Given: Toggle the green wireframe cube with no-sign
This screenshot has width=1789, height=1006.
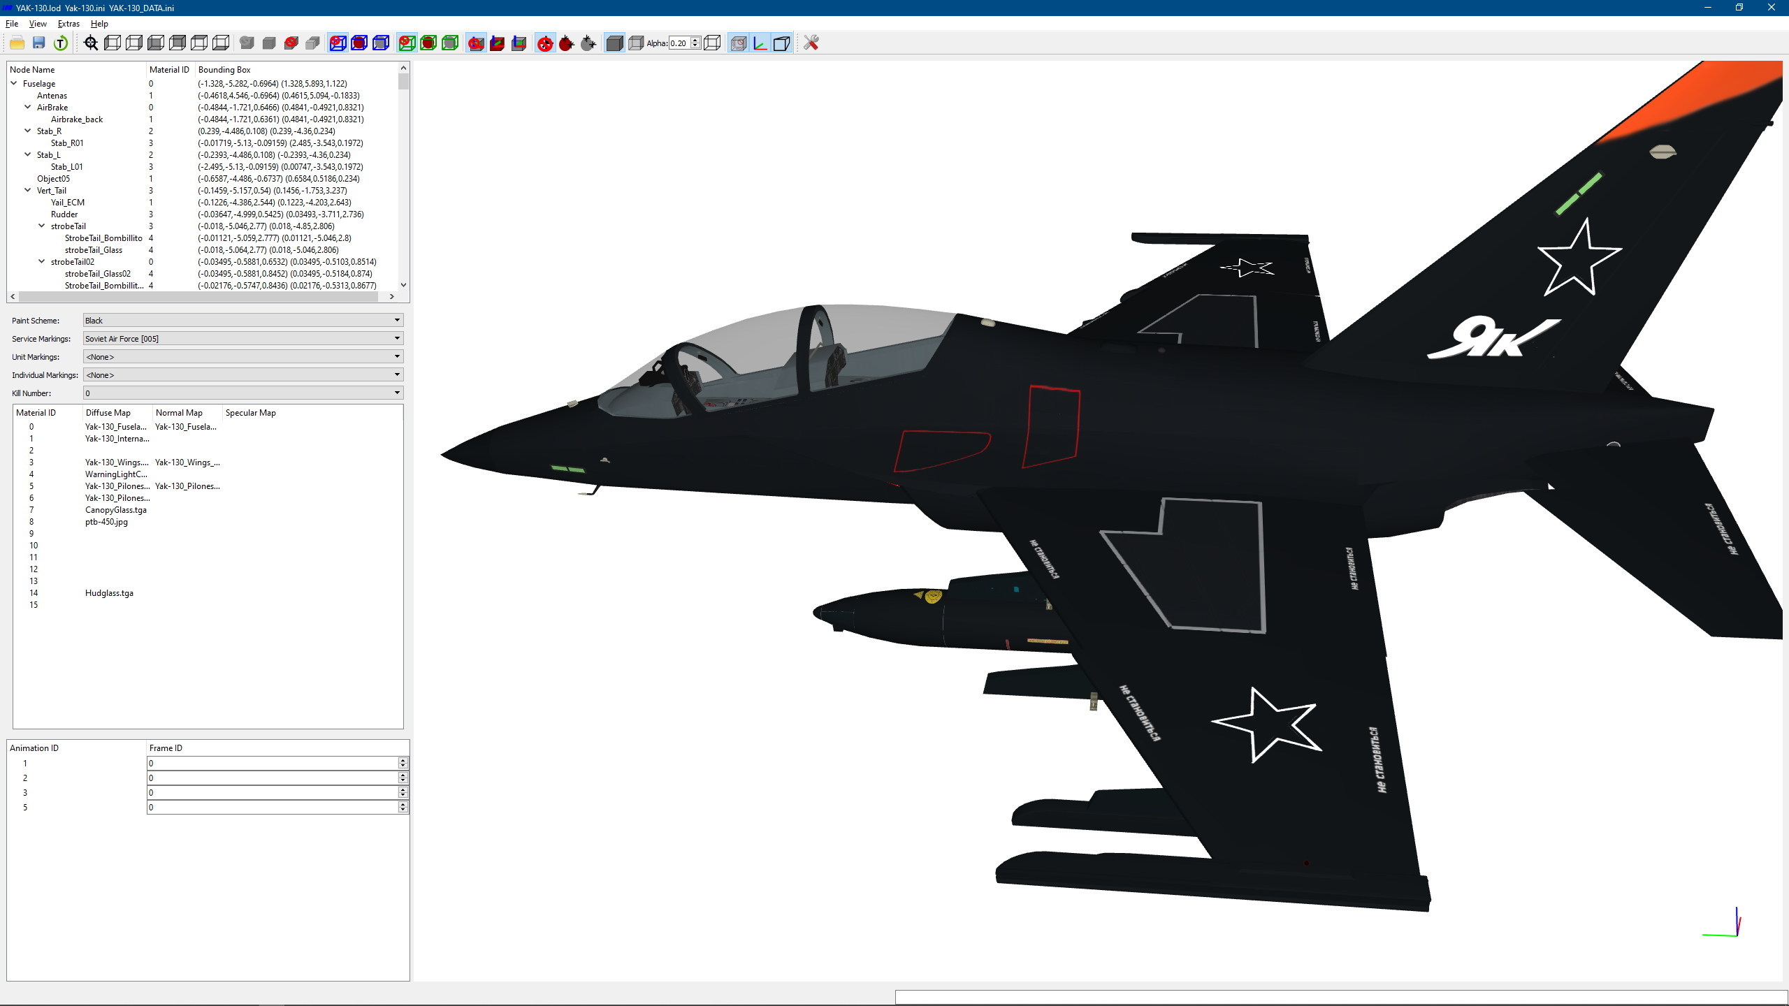Looking at the screenshot, I should click(407, 43).
